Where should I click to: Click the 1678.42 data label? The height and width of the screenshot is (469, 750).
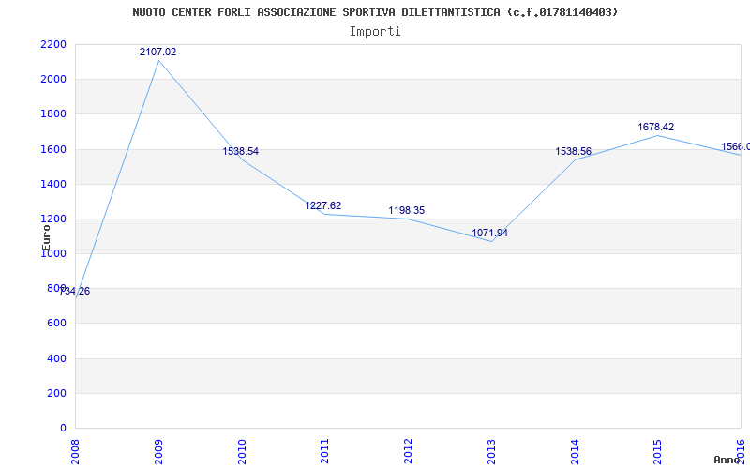(x=655, y=127)
